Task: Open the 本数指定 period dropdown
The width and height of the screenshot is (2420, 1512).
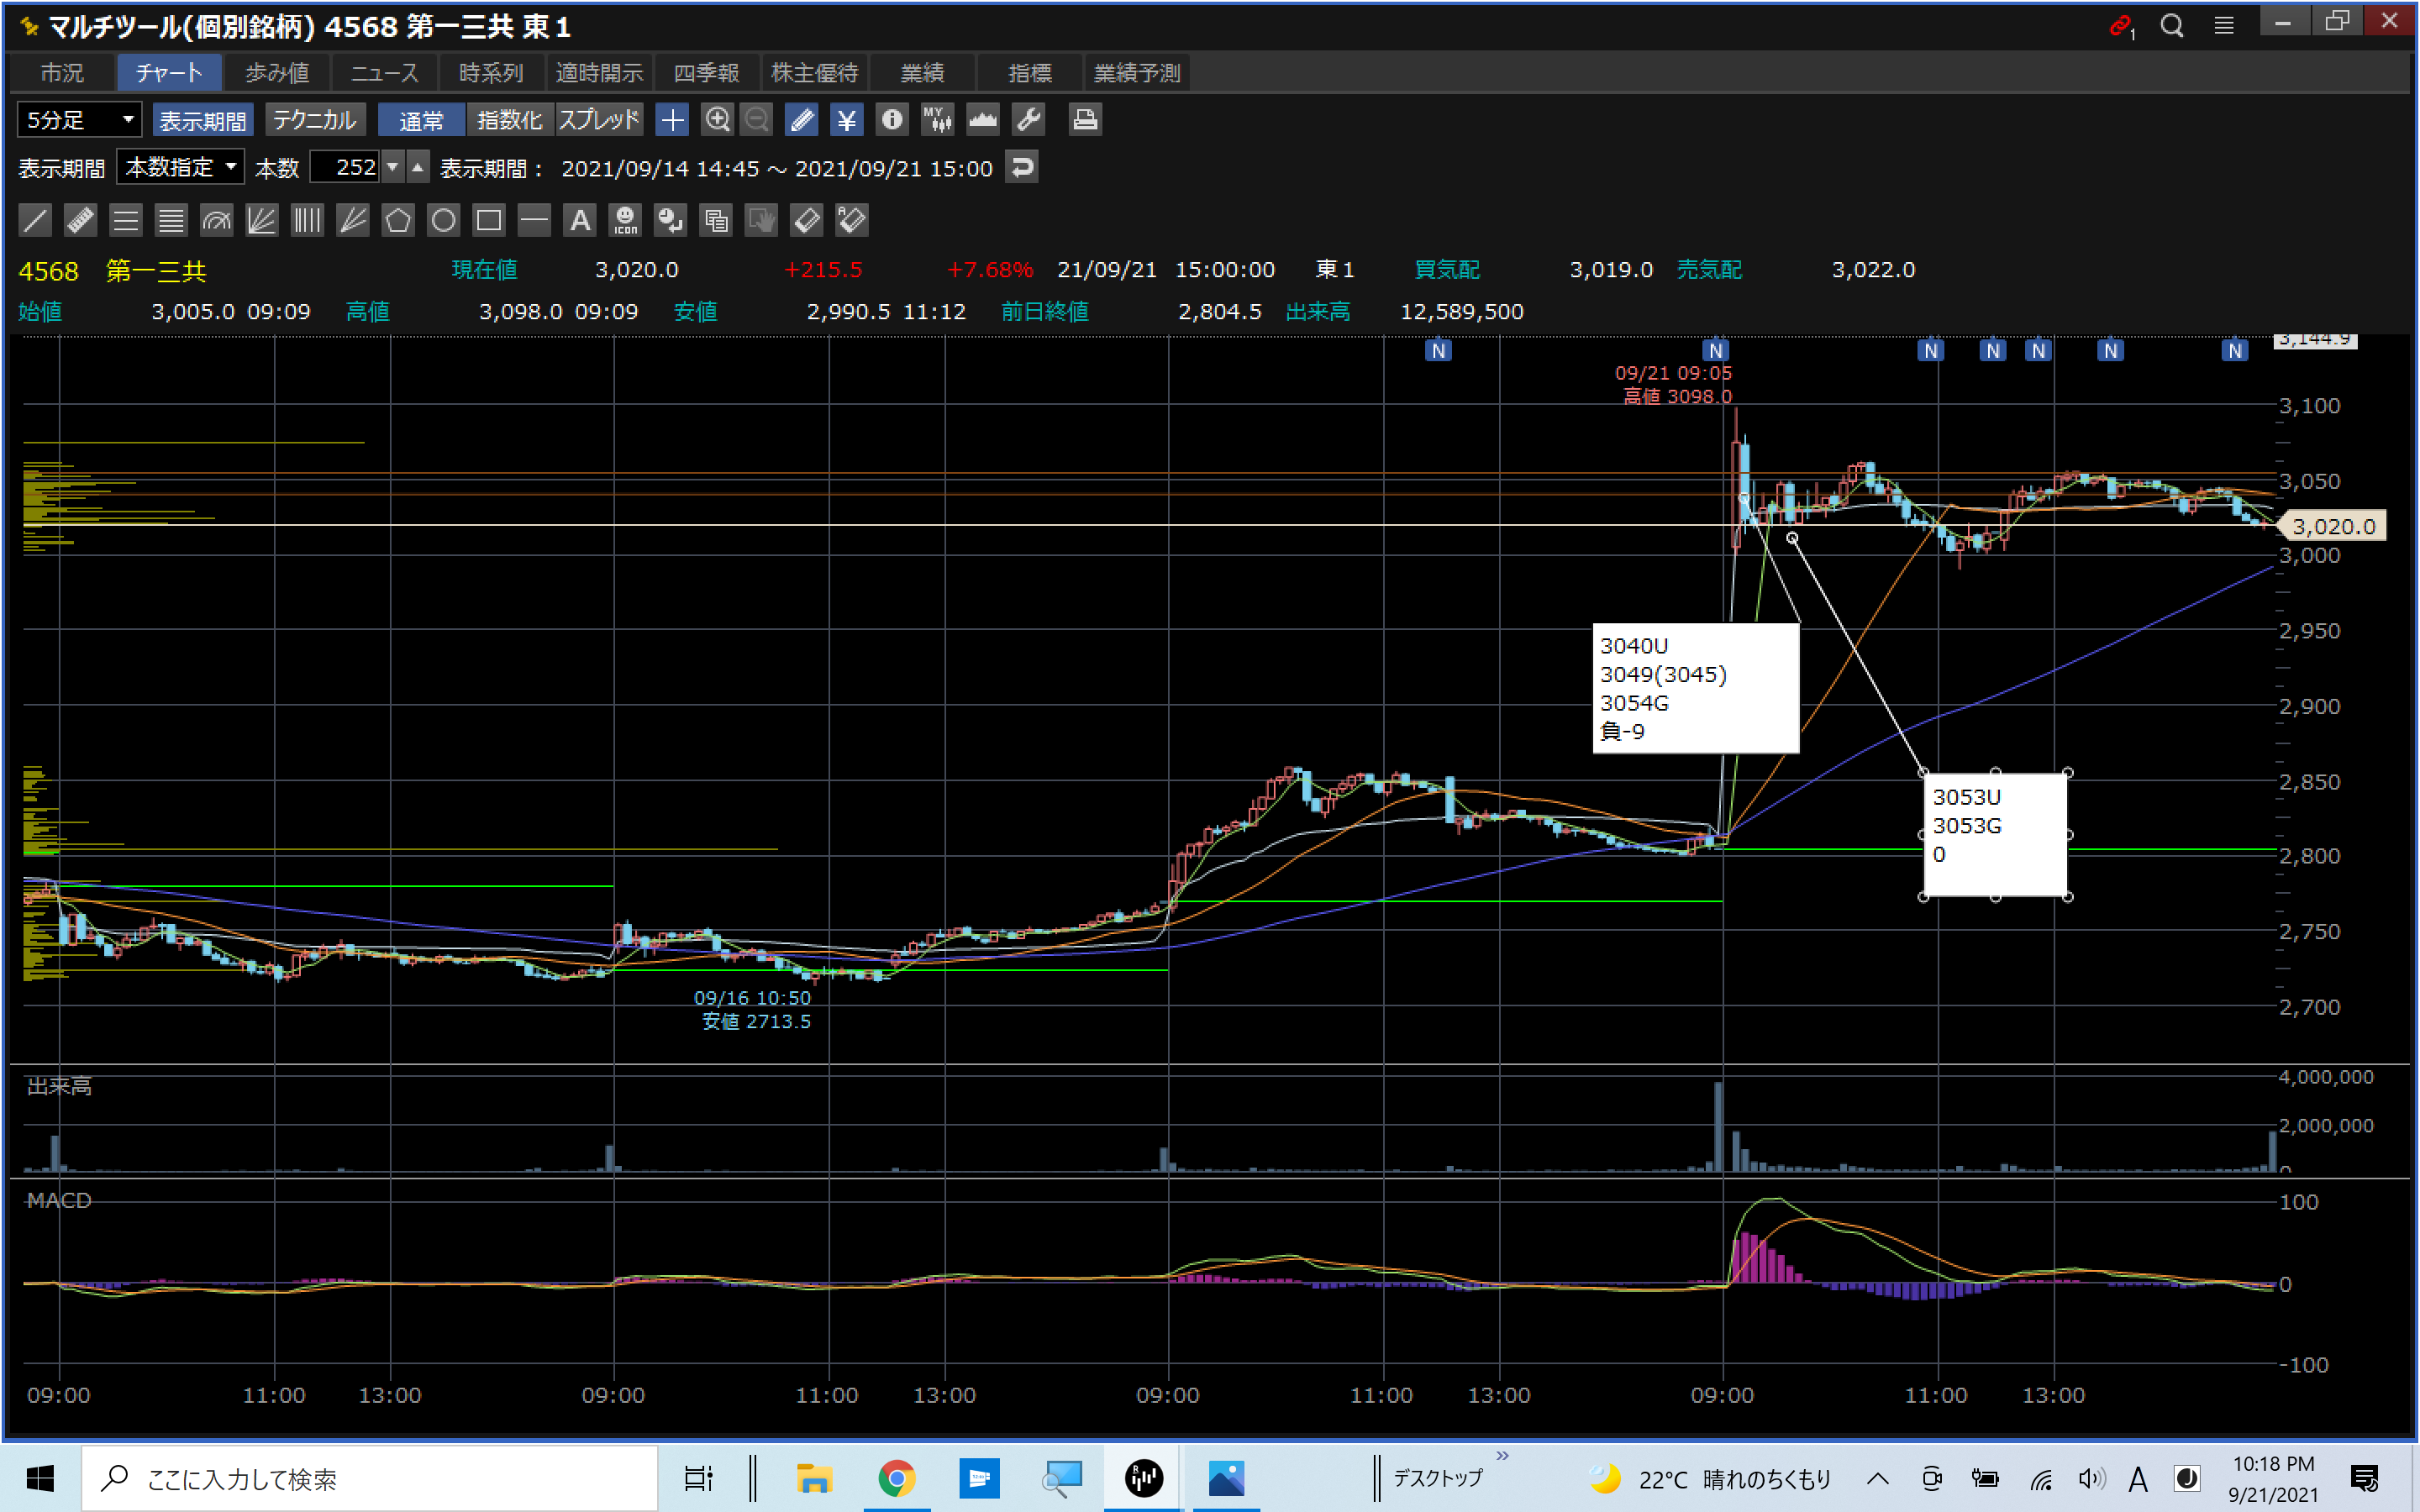Action: tap(181, 167)
